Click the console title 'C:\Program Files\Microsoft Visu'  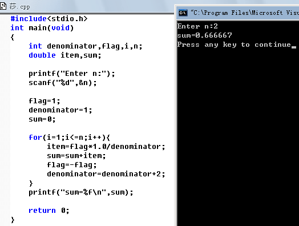pos(245,13)
